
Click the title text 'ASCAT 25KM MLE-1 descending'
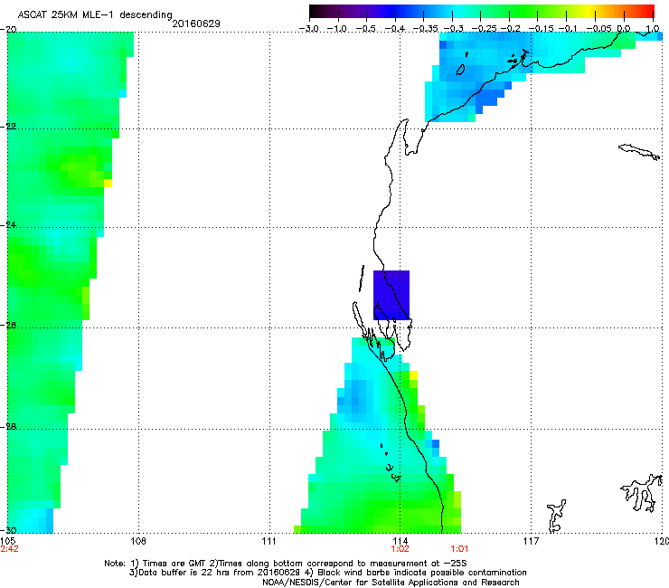coord(95,15)
